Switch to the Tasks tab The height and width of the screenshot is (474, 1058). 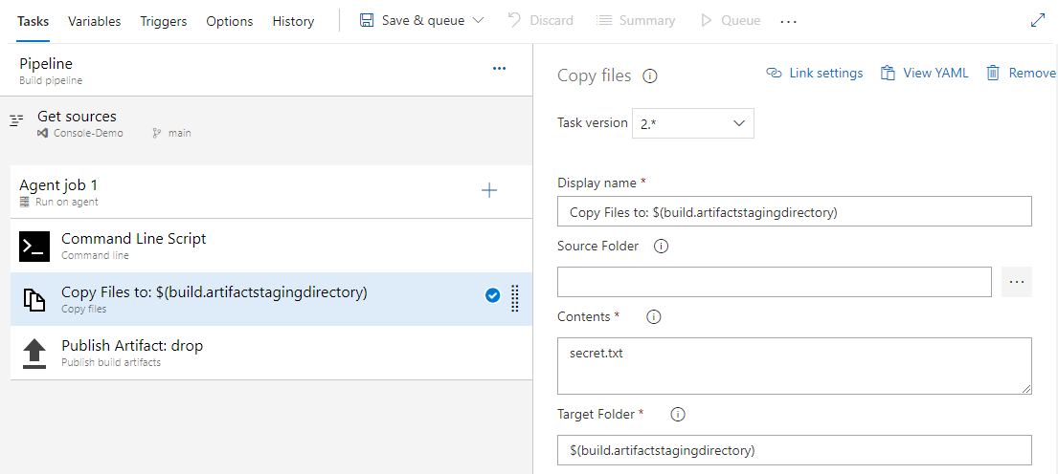[x=34, y=21]
